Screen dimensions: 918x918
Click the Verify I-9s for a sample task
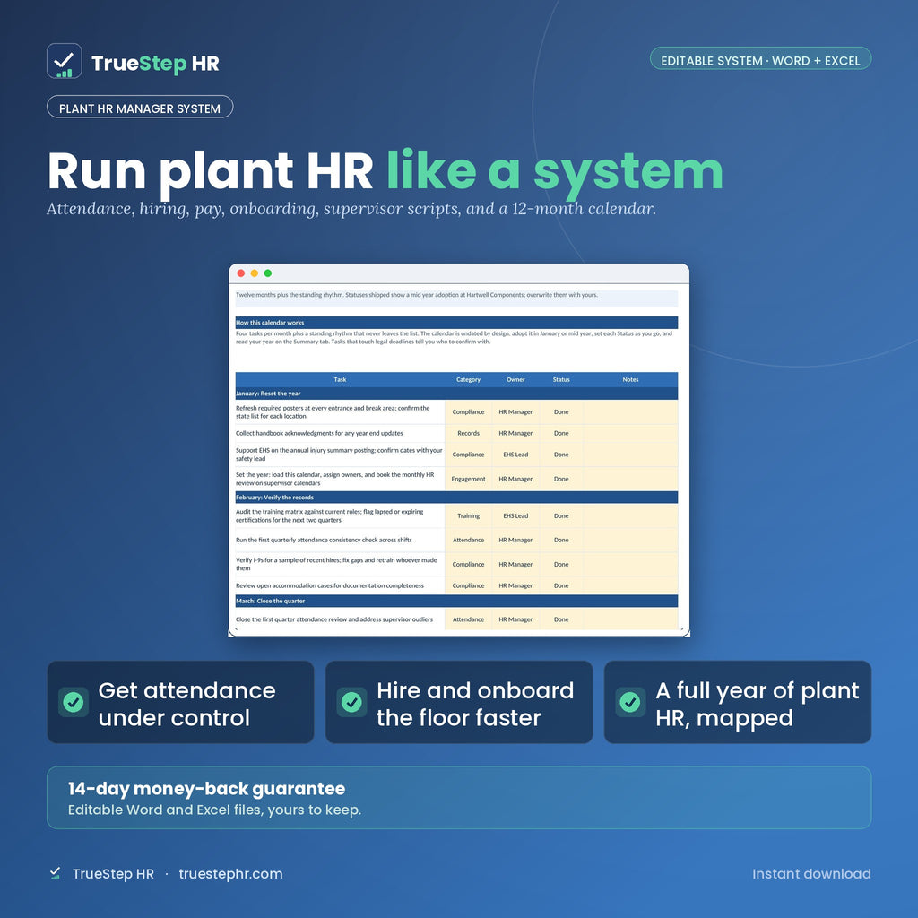(340, 565)
